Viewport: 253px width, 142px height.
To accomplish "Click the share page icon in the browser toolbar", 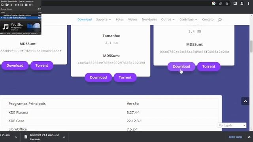I will [220, 4].
